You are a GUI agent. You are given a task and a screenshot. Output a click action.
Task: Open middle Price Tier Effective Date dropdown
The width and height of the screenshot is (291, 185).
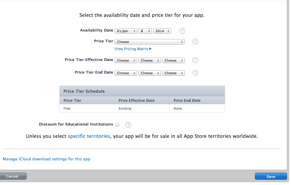click(x=150, y=60)
